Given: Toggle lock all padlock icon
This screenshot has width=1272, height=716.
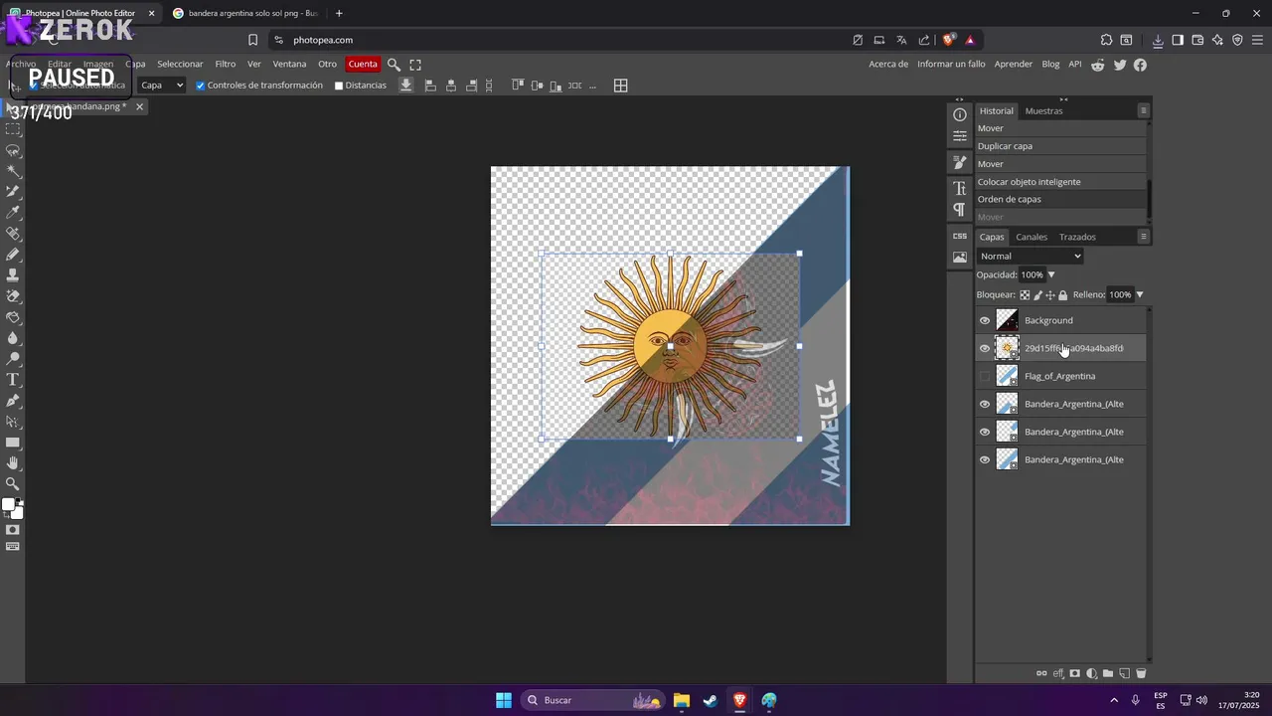Looking at the screenshot, I should (1063, 294).
